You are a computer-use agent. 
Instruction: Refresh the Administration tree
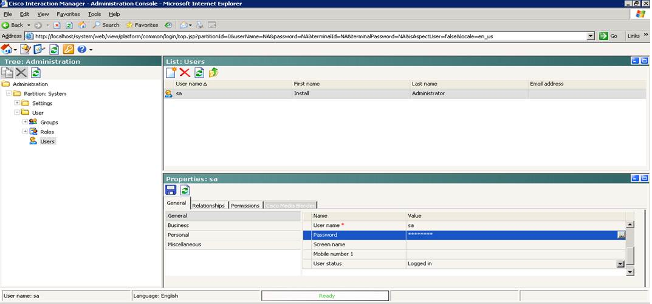click(35, 73)
